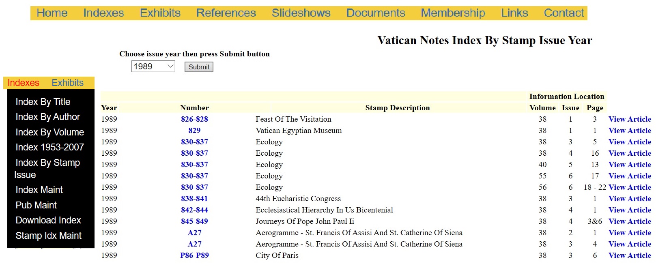Click stamp number P86-P89 City Of Paris
This screenshot has width=656, height=266.
click(194, 255)
